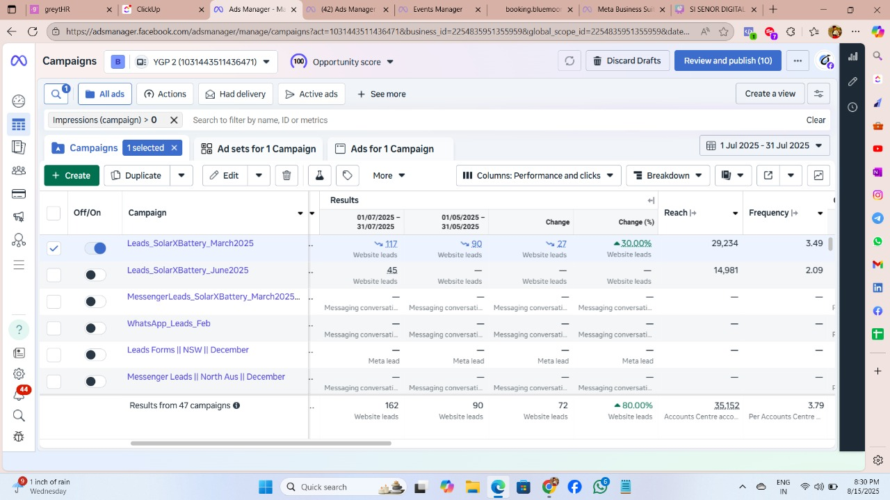Viewport: 890px width, 500px height.
Task: Open the search magnifier filter icon
Action: 56,94
